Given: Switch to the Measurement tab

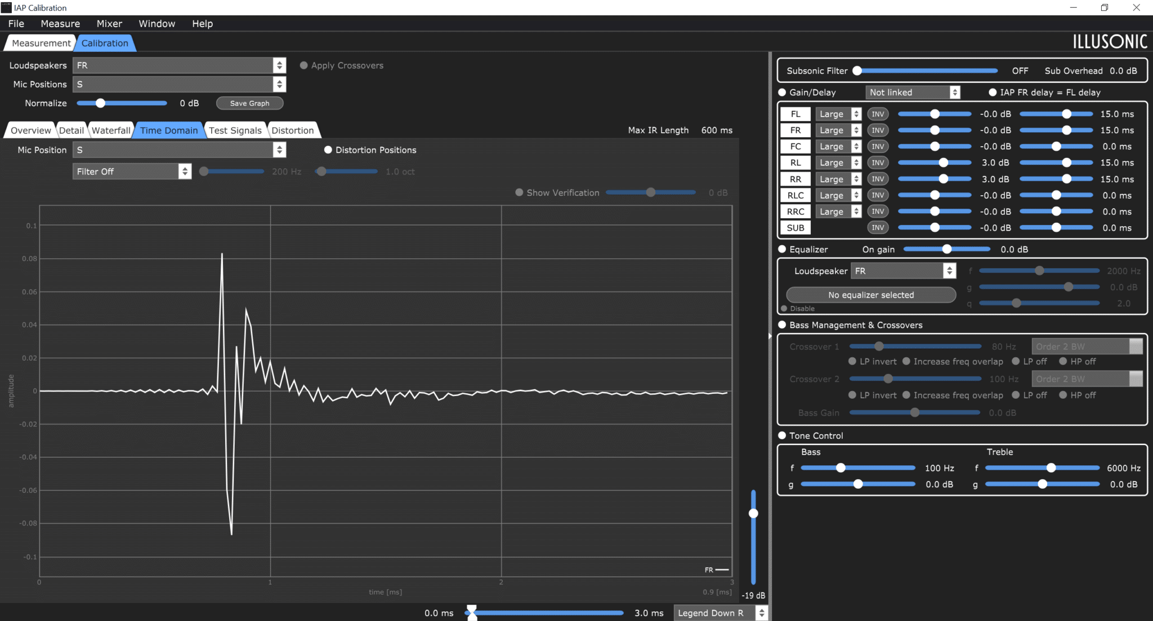Looking at the screenshot, I should point(41,43).
